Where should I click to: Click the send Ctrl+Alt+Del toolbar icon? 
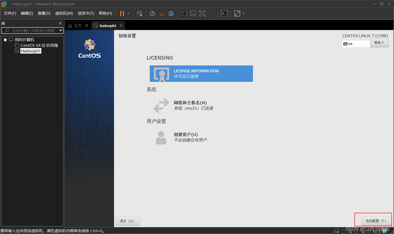tap(139, 14)
